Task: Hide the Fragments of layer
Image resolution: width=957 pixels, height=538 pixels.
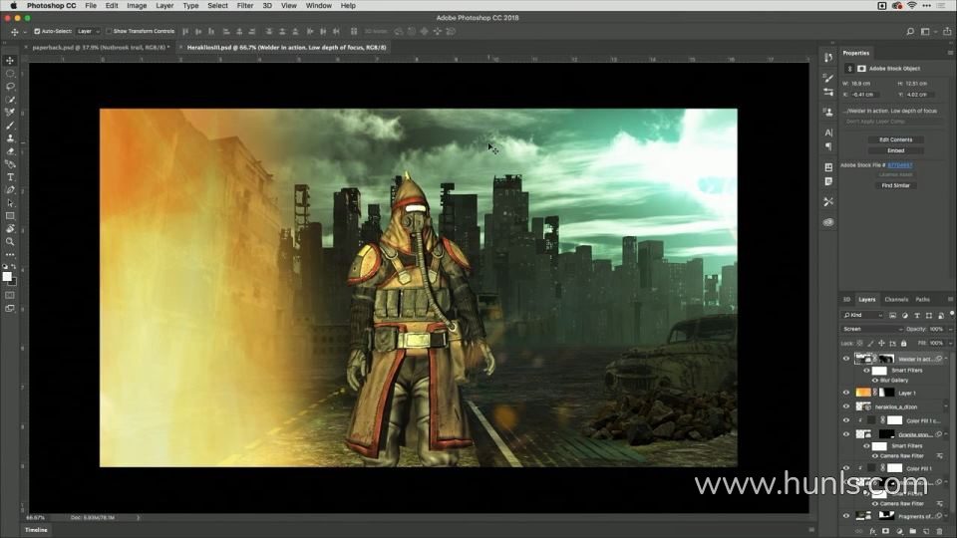Action: [x=846, y=516]
